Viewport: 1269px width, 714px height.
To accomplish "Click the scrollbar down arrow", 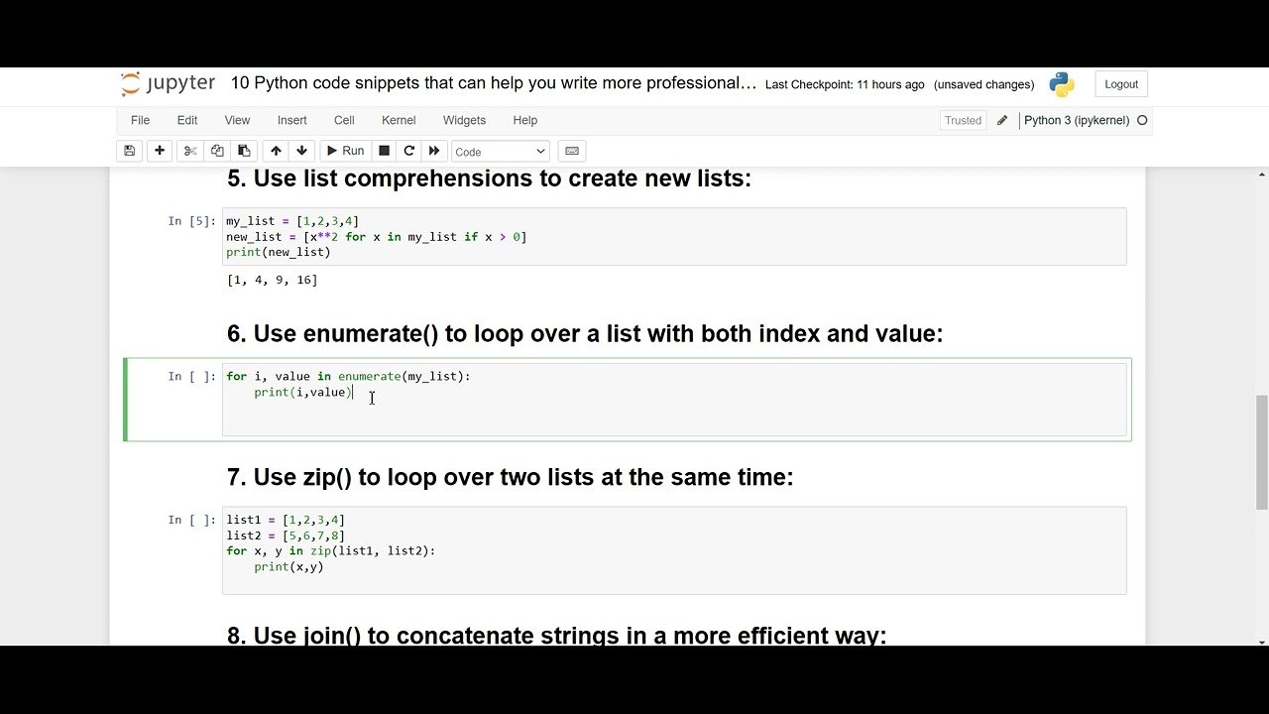I will pyautogui.click(x=1262, y=641).
